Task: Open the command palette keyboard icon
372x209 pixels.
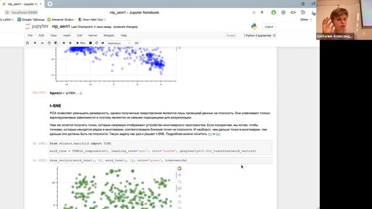Action: click(x=137, y=43)
